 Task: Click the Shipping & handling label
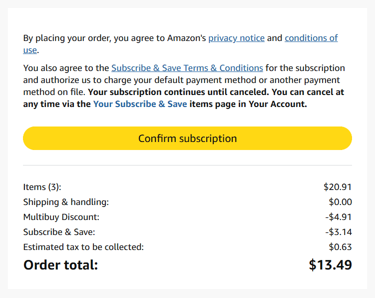[66, 202]
